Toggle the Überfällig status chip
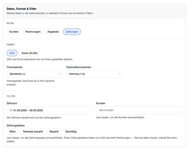The width and height of the screenshot is (189, 150). tap(71, 131)
